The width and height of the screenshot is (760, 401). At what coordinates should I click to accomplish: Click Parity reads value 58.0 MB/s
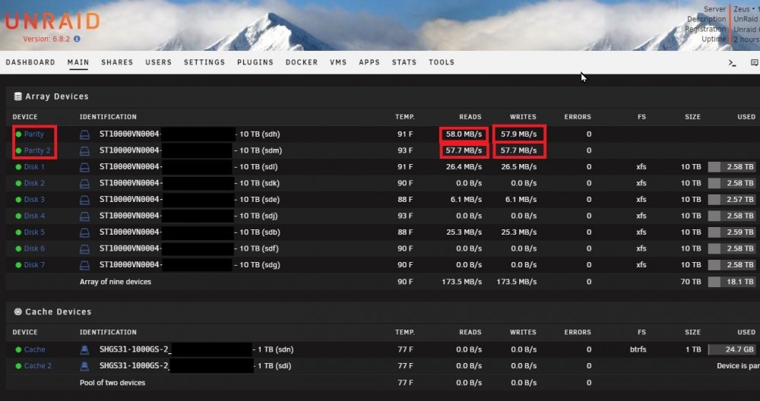coord(464,134)
